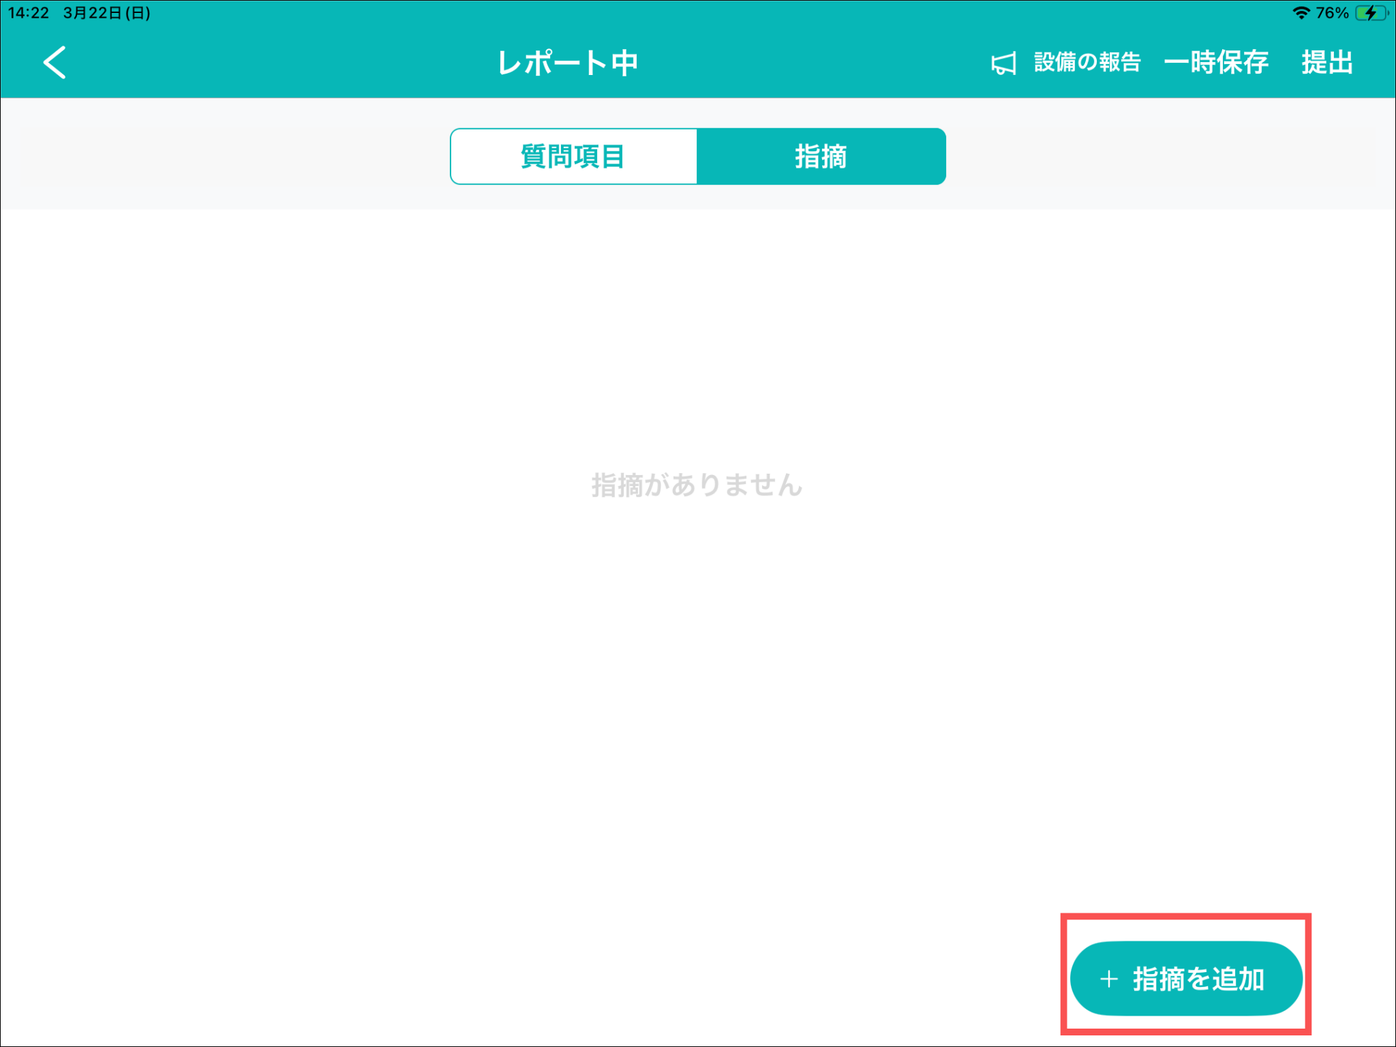Submit the report with 提出
1396x1047 pixels.
click(x=1326, y=63)
